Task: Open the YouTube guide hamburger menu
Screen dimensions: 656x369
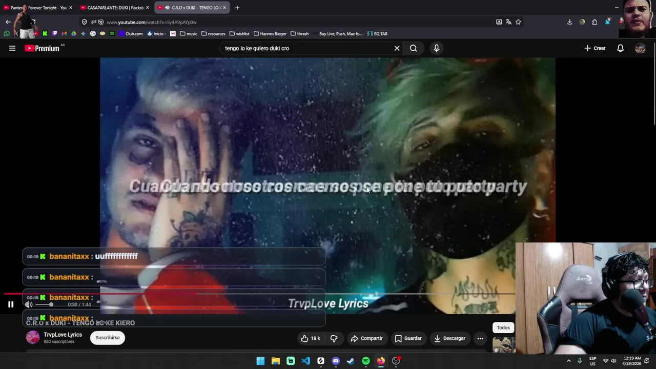Action: pyautogui.click(x=12, y=48)
